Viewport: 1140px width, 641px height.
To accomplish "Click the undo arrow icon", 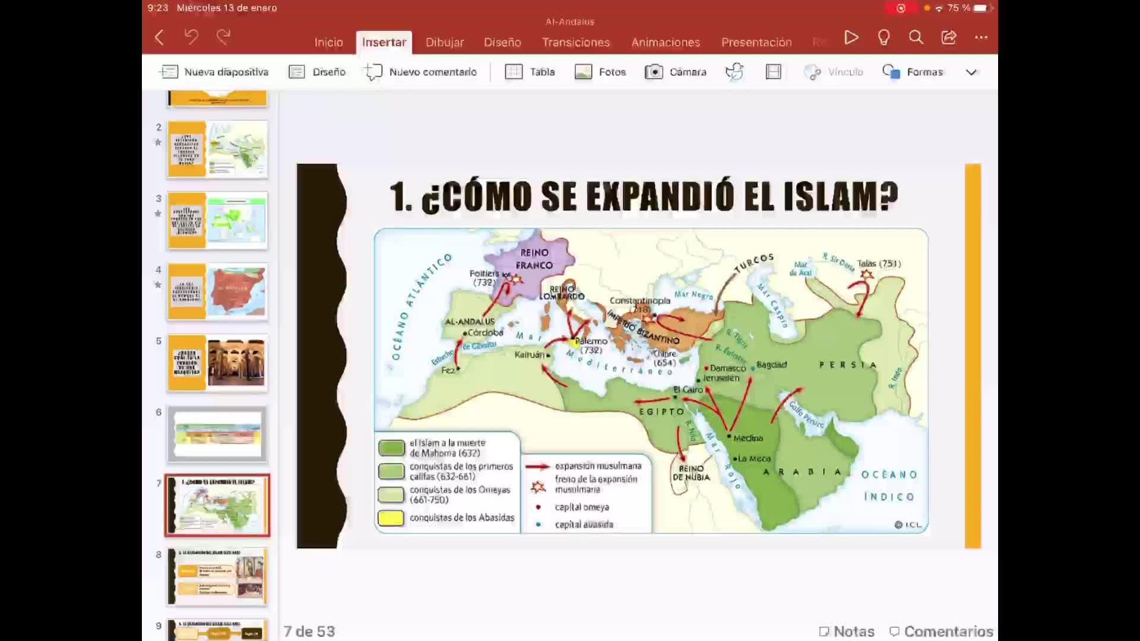I will [x=191, y=37].
